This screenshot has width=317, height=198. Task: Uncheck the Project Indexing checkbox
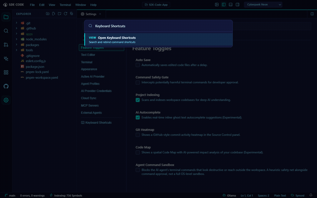coord(138,100)
